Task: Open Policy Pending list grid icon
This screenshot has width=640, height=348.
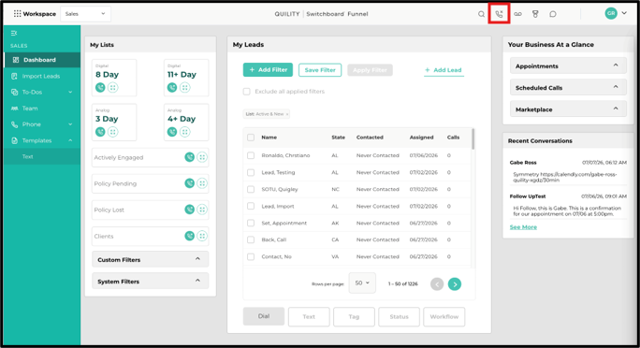Action: coord(202,183)
